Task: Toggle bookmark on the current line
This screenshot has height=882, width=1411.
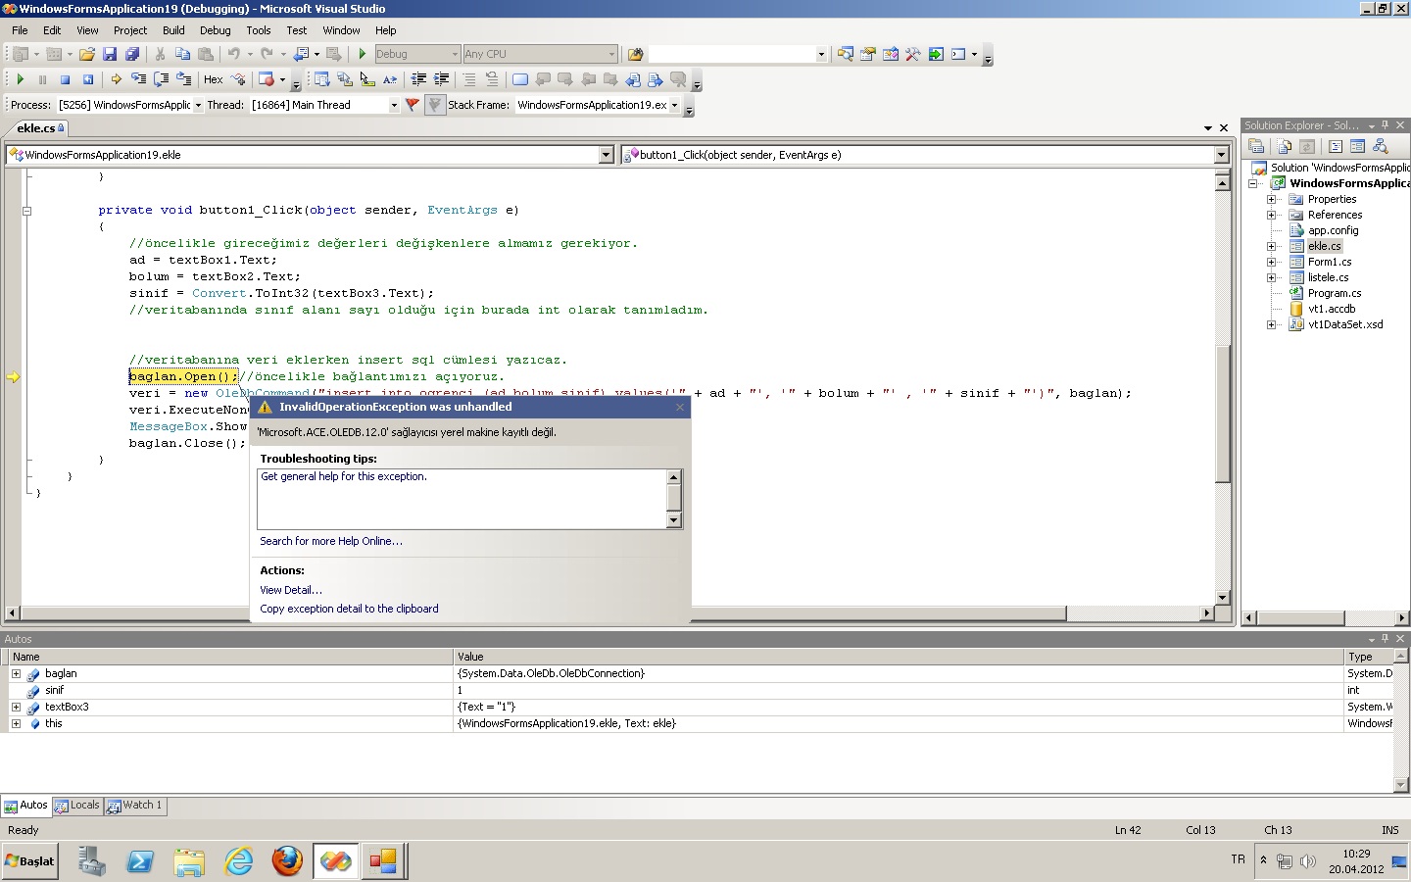Action: [x=519, y=79]
